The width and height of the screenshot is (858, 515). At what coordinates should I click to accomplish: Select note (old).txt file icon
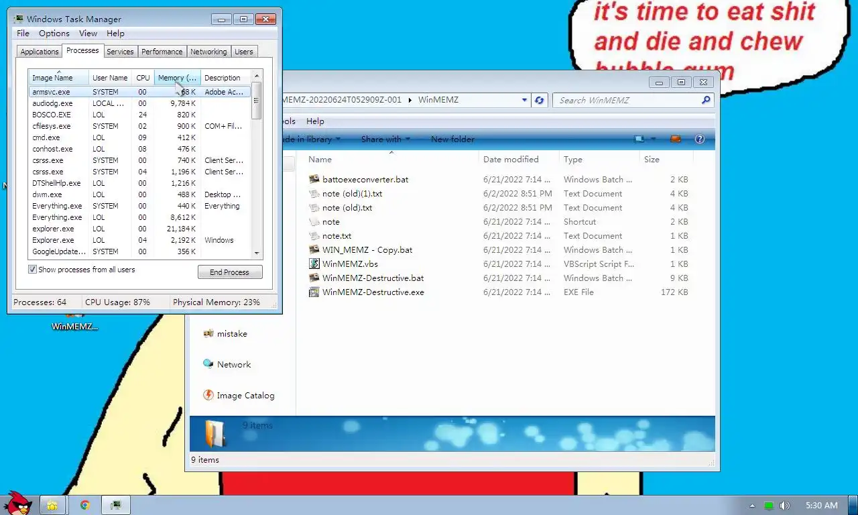314,207
